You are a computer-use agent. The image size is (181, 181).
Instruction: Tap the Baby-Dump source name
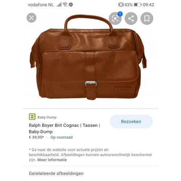pos(47,117)
